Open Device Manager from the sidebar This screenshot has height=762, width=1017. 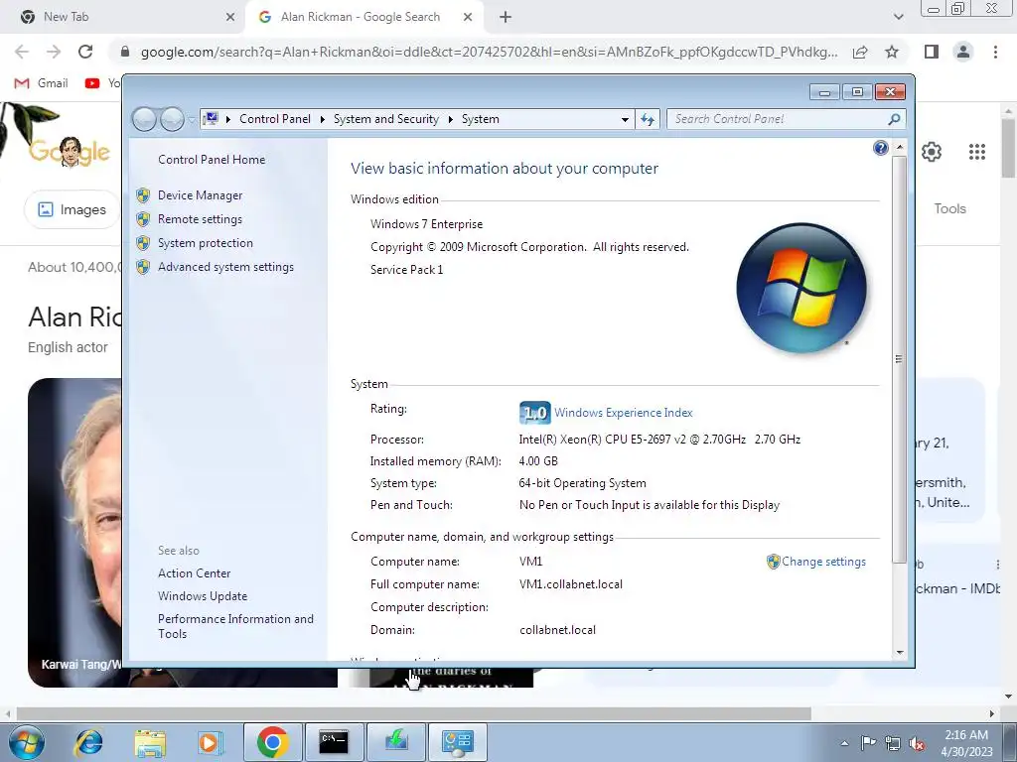(x=200, y=195)
